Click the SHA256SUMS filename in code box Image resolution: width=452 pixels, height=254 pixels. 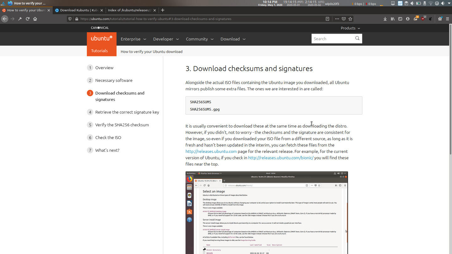click(x=201, y=102)
